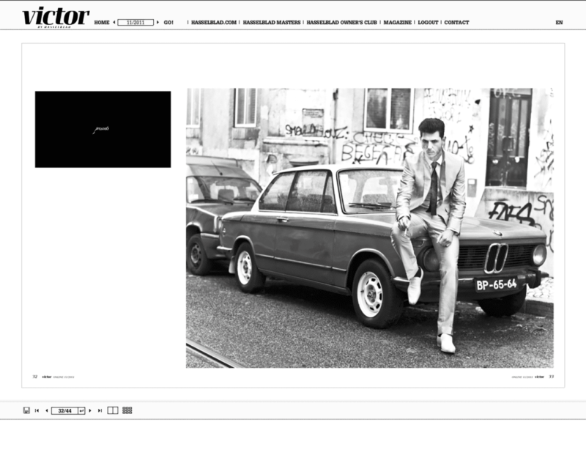The width and height of the screenshot is (586, 469).
Task: Jump to the last page
Action: pos(100,410)
